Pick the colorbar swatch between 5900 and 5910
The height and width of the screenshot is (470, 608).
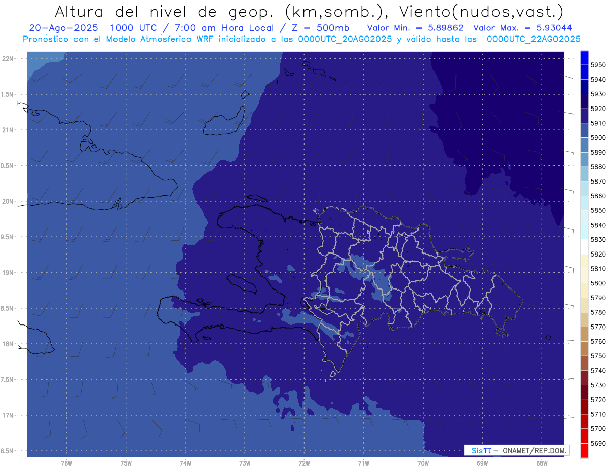pos(584,130)
